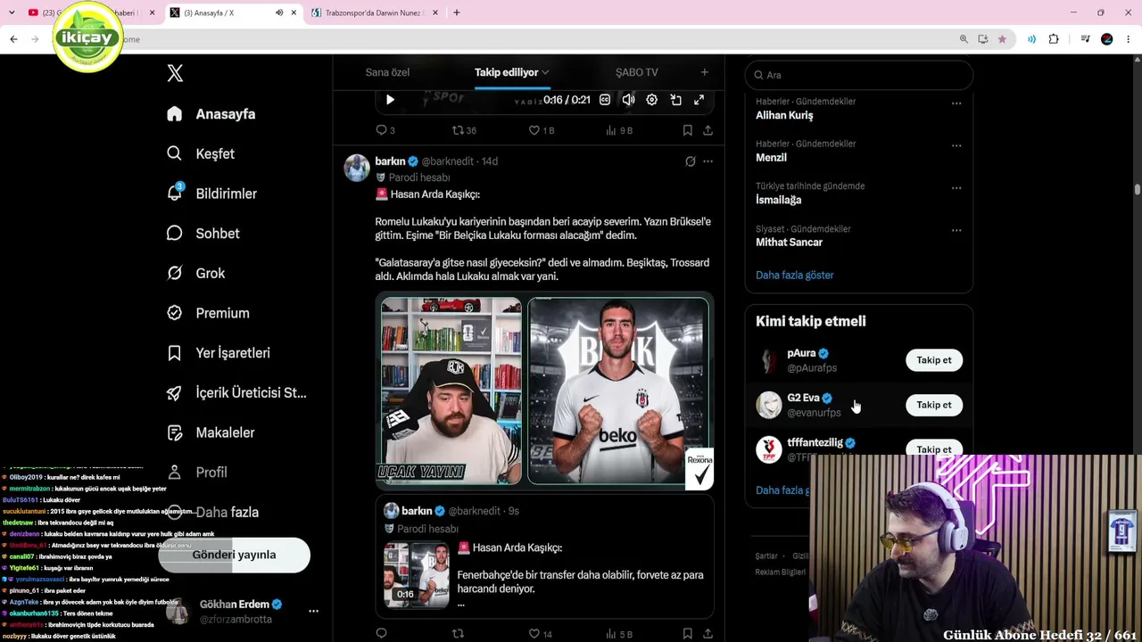1142x642 pixels.
Task: Show more trends via Daha fazla göster
Action: 795,275
